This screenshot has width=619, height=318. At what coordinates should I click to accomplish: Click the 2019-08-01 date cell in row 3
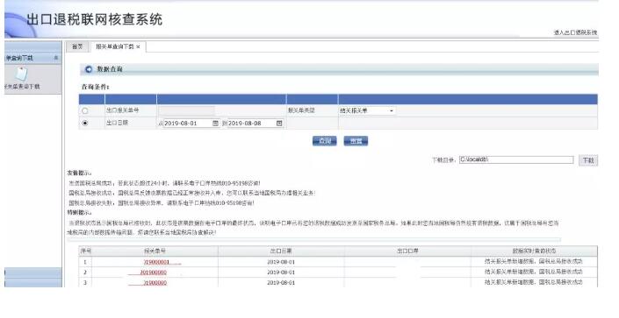(281, 283)
